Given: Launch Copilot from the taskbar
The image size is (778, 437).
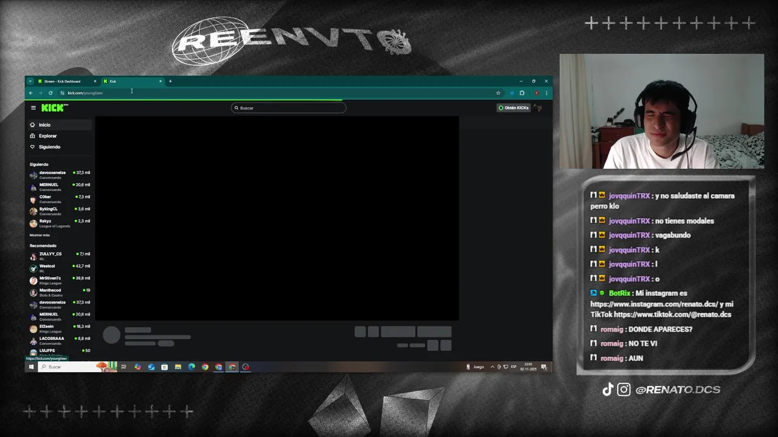Looking at the screenshot, I should pyautogui.click(x=137, y=367).
